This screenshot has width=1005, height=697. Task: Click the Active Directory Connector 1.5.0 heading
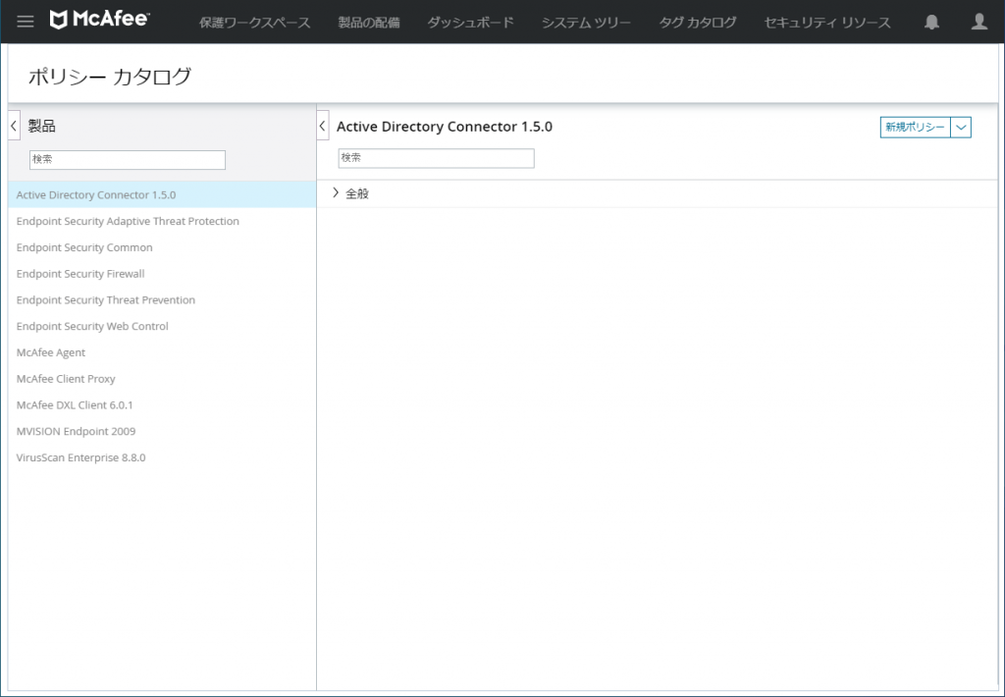coord(445,127)
